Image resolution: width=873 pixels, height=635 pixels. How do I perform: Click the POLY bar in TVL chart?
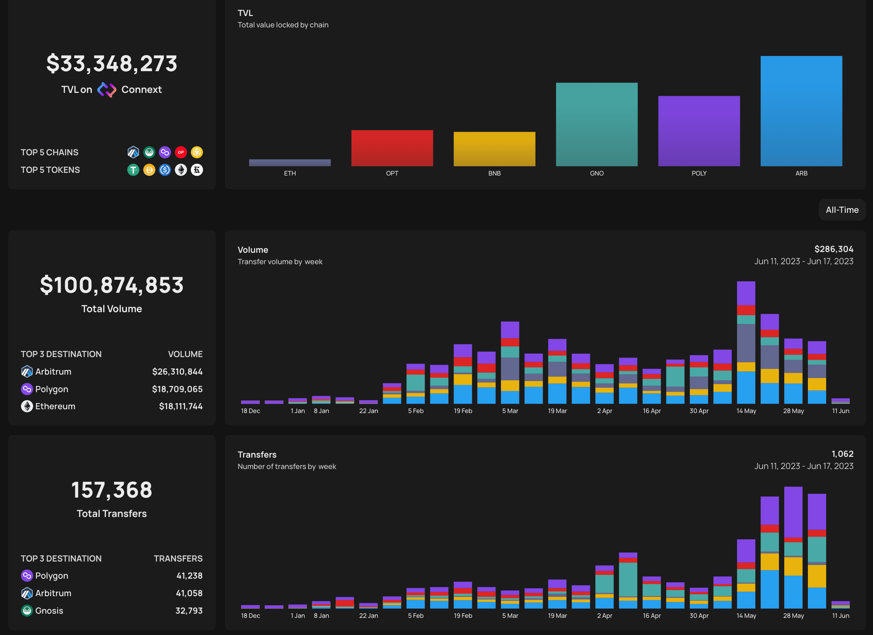(699, 132)
